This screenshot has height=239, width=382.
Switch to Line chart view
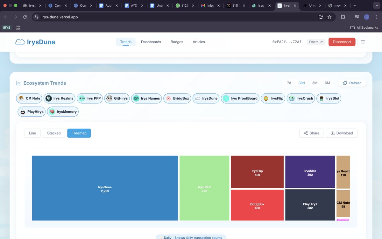tap(32, 133)
